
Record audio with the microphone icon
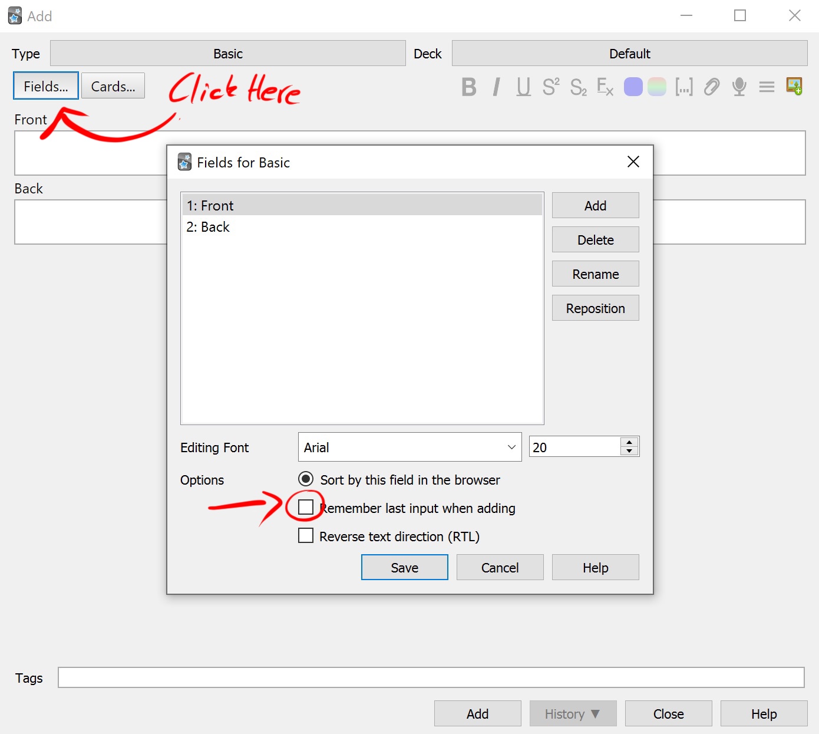coord(738,87)
